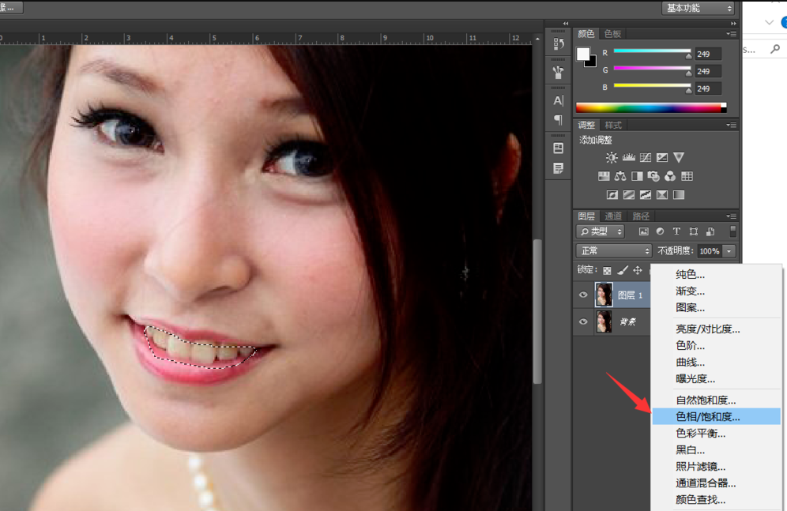
Task: Select the 背景 layer thumbnail
Action: [x=604, y=322]
